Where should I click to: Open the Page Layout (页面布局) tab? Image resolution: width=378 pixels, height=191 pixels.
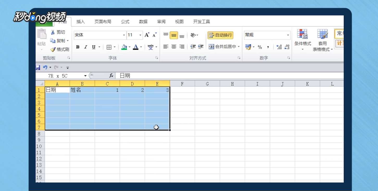(103, 22)
